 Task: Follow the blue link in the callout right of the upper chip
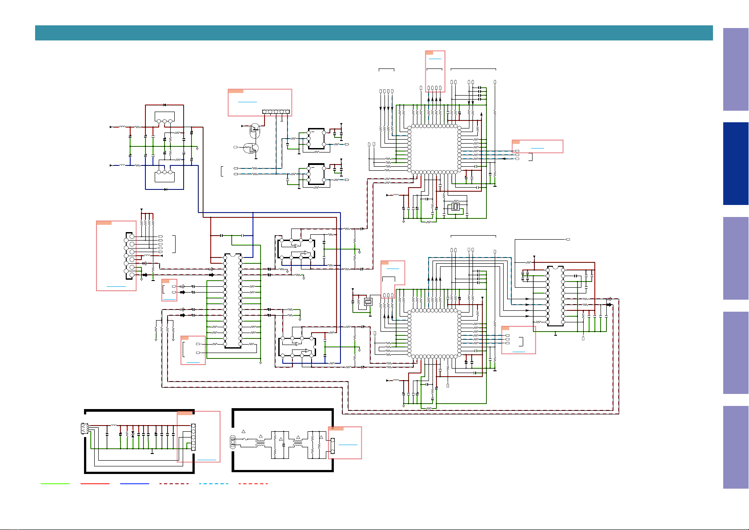(537, 147)
